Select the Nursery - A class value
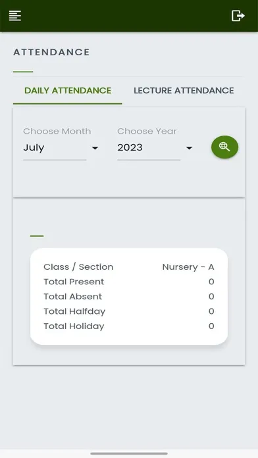Image resolution: width=258 pixels, height=458 pixels. (x=188, y=267)
